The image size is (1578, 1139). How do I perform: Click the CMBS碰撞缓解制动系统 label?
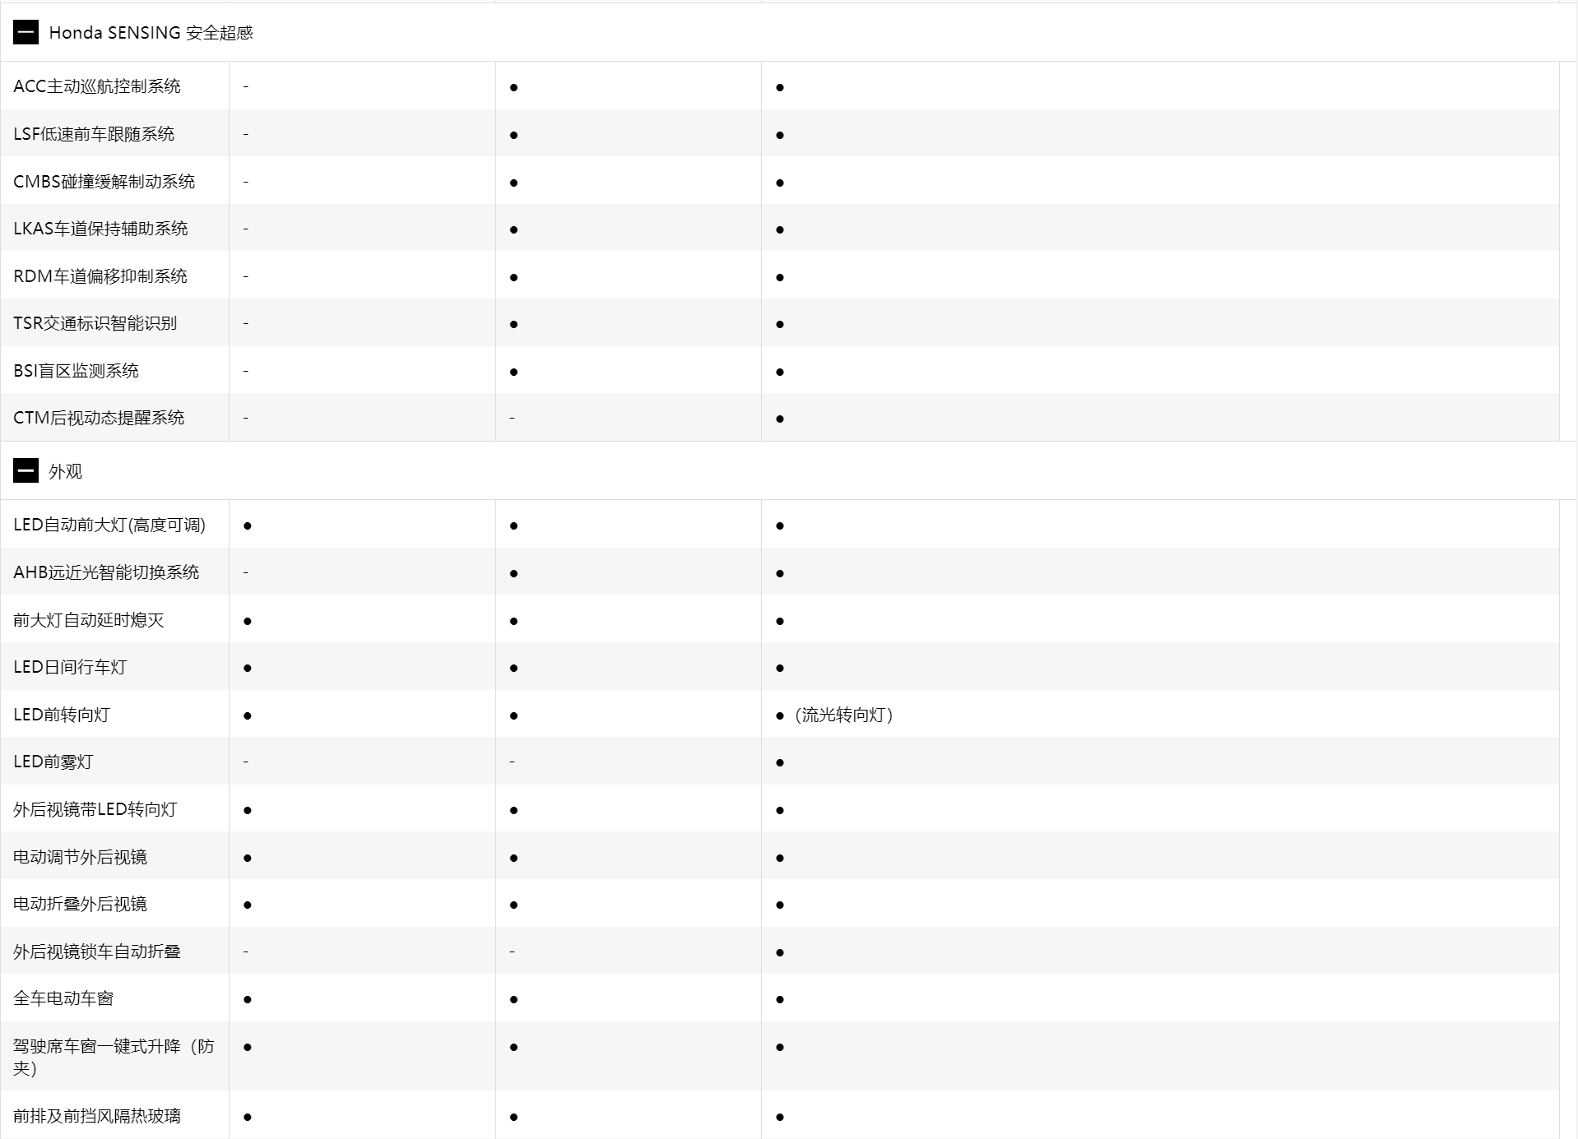(x=104, y=182)
